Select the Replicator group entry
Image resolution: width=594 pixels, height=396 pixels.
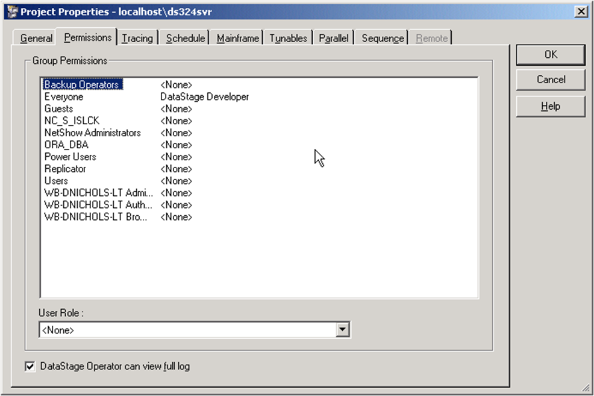[65, 169]
